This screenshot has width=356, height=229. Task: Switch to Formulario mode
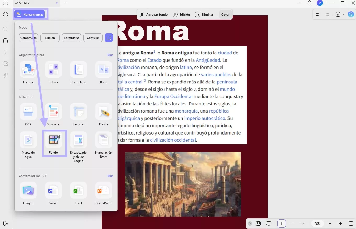71,38
